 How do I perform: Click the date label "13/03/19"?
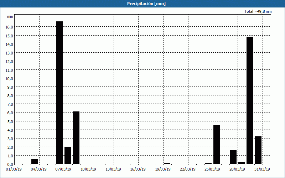(113, 169)
